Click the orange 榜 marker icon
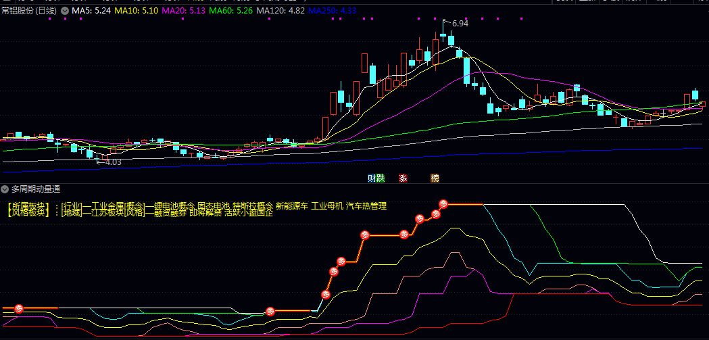 pyautogui.click(x=435, y=178)
